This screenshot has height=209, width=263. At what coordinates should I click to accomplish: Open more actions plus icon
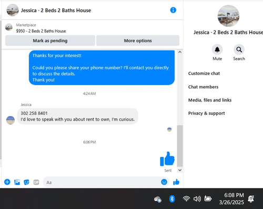coord(7,182)
